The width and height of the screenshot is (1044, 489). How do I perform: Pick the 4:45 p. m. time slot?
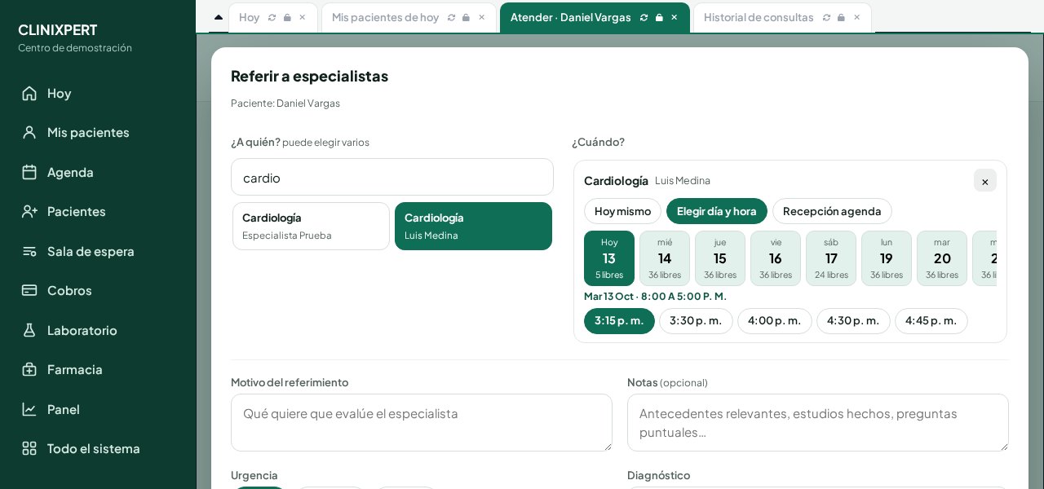(931, 321)
